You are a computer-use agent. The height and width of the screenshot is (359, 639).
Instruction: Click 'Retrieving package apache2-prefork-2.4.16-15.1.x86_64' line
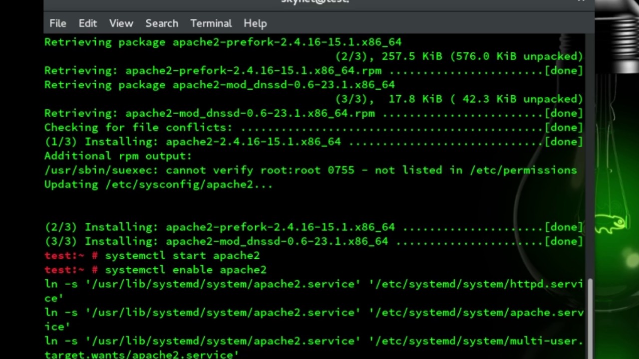[223, 42]
